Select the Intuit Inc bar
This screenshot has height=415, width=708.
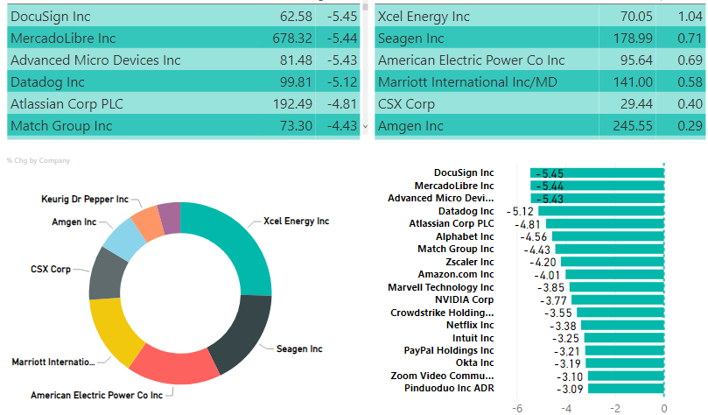[x=624, y=337]
